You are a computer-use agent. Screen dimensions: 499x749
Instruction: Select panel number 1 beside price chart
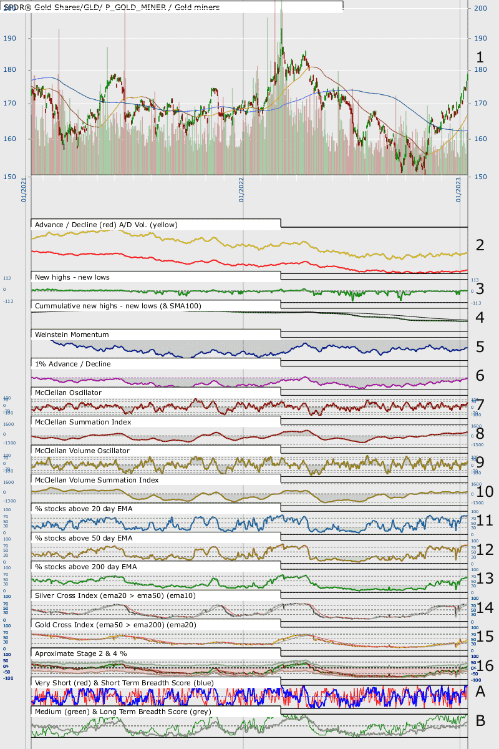click(480, 57)
